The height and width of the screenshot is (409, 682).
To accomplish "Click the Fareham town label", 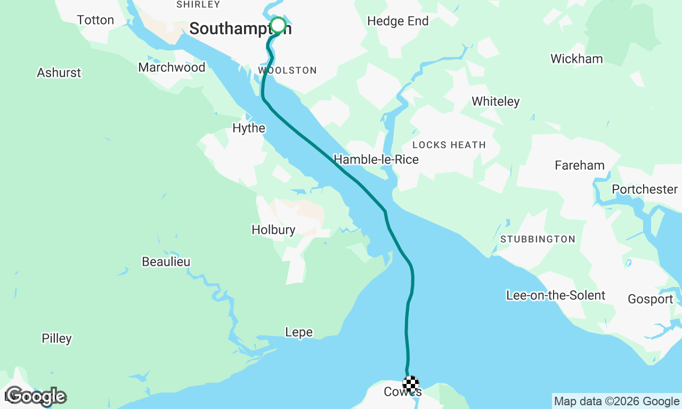I will [580, 165].
